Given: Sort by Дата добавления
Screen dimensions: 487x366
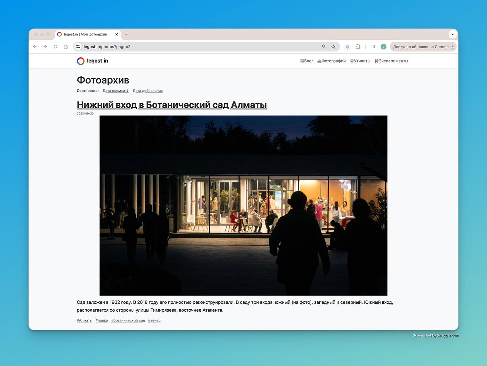Looking at the screenshot, I should [147, 91].
